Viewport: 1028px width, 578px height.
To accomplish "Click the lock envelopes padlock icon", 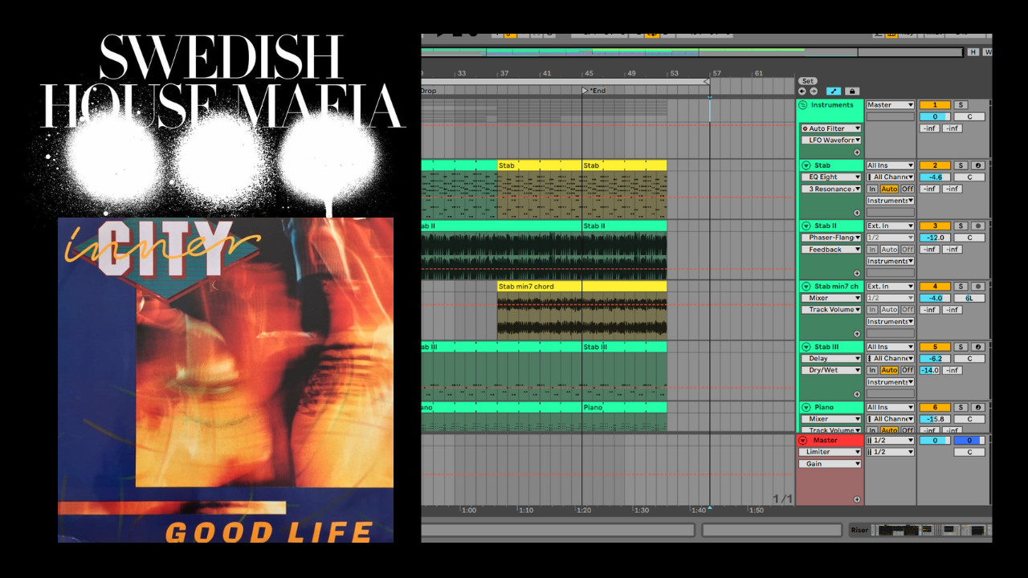I will click(x=852, y=92).
